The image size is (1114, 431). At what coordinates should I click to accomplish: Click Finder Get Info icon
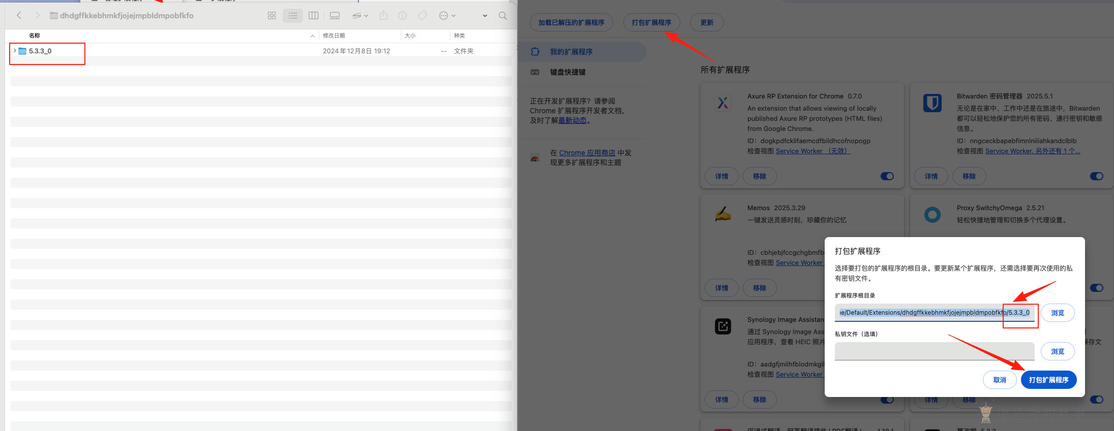(x=402, y=16)
